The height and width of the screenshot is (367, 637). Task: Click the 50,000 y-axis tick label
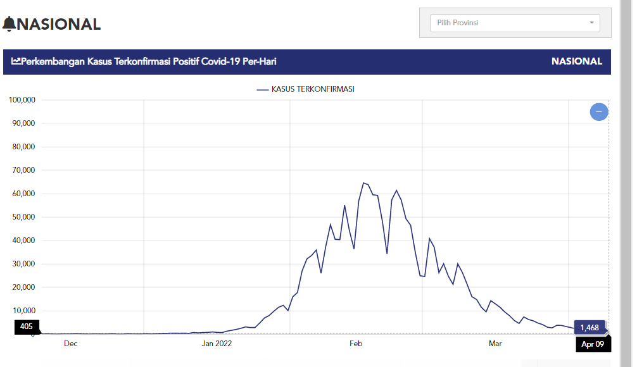pyautogui.click(x=23, y=217)
